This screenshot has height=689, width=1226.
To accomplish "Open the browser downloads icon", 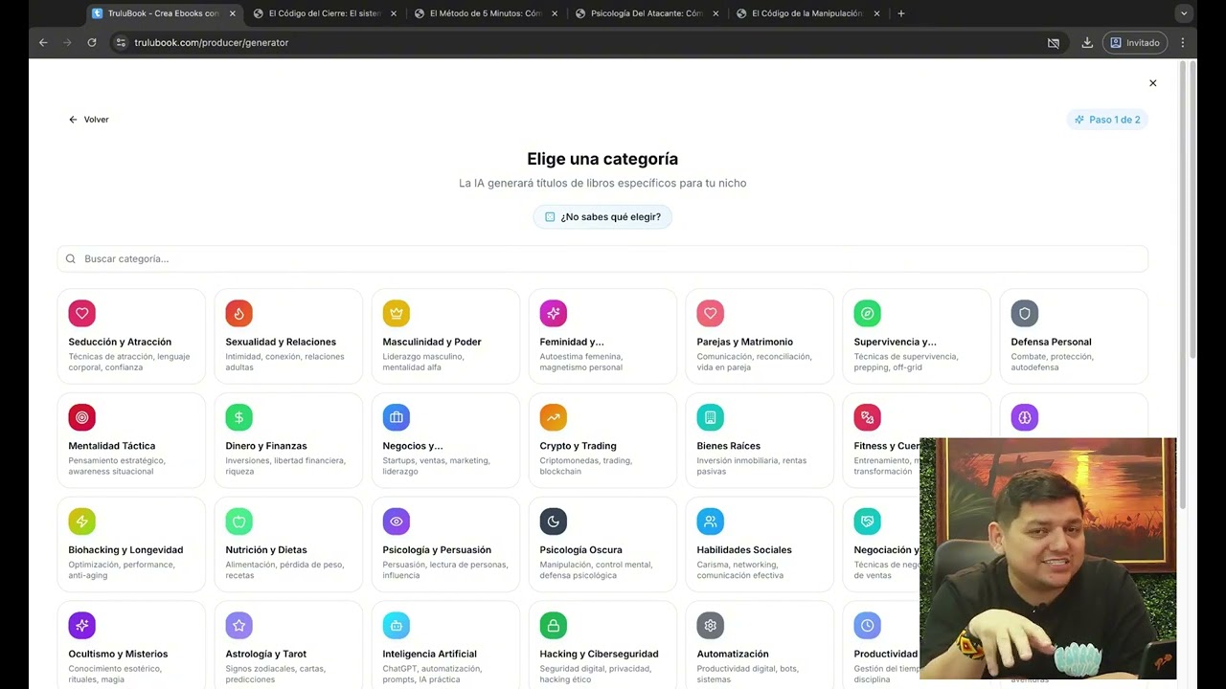I will (1087, 42).
